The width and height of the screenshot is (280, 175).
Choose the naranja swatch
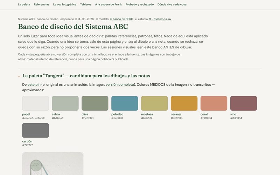point(184,103)
